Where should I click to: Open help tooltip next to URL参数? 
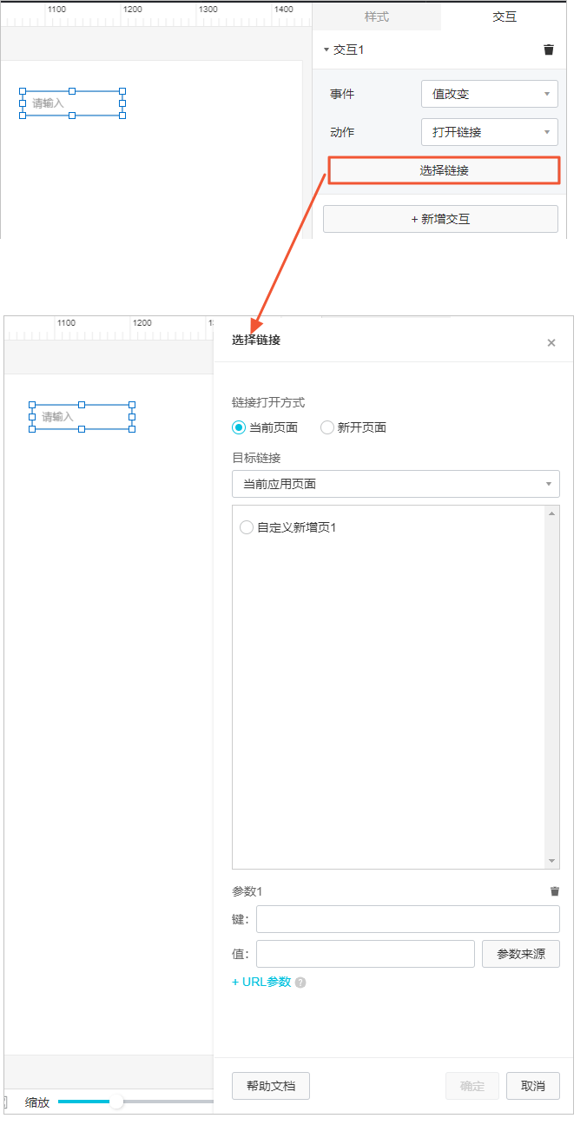tap(300, 983)
